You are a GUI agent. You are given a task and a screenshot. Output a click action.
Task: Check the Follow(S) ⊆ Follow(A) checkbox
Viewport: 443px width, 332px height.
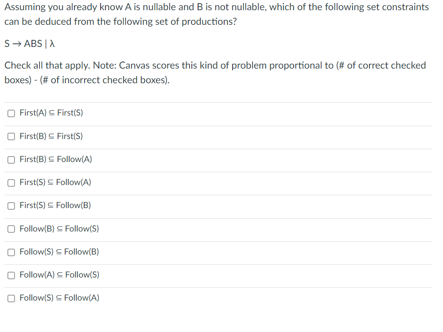pyautogui.click(x=12, y=298)
